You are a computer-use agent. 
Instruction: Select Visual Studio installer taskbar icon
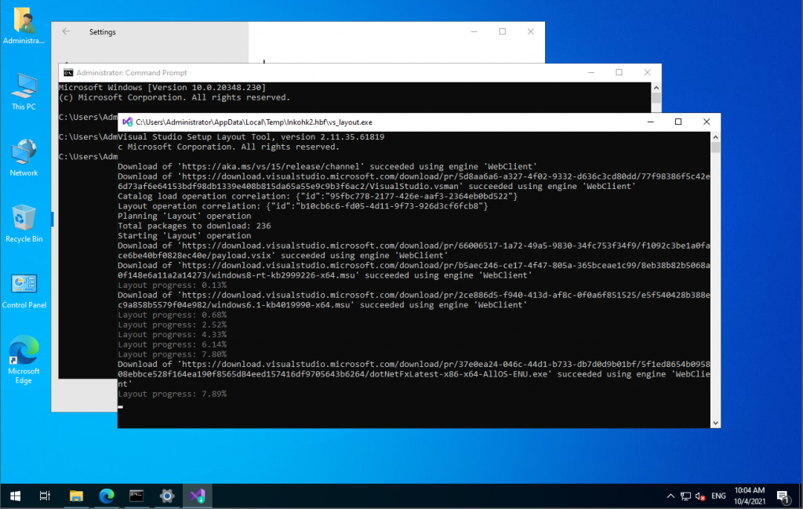(x=197, y=496)
